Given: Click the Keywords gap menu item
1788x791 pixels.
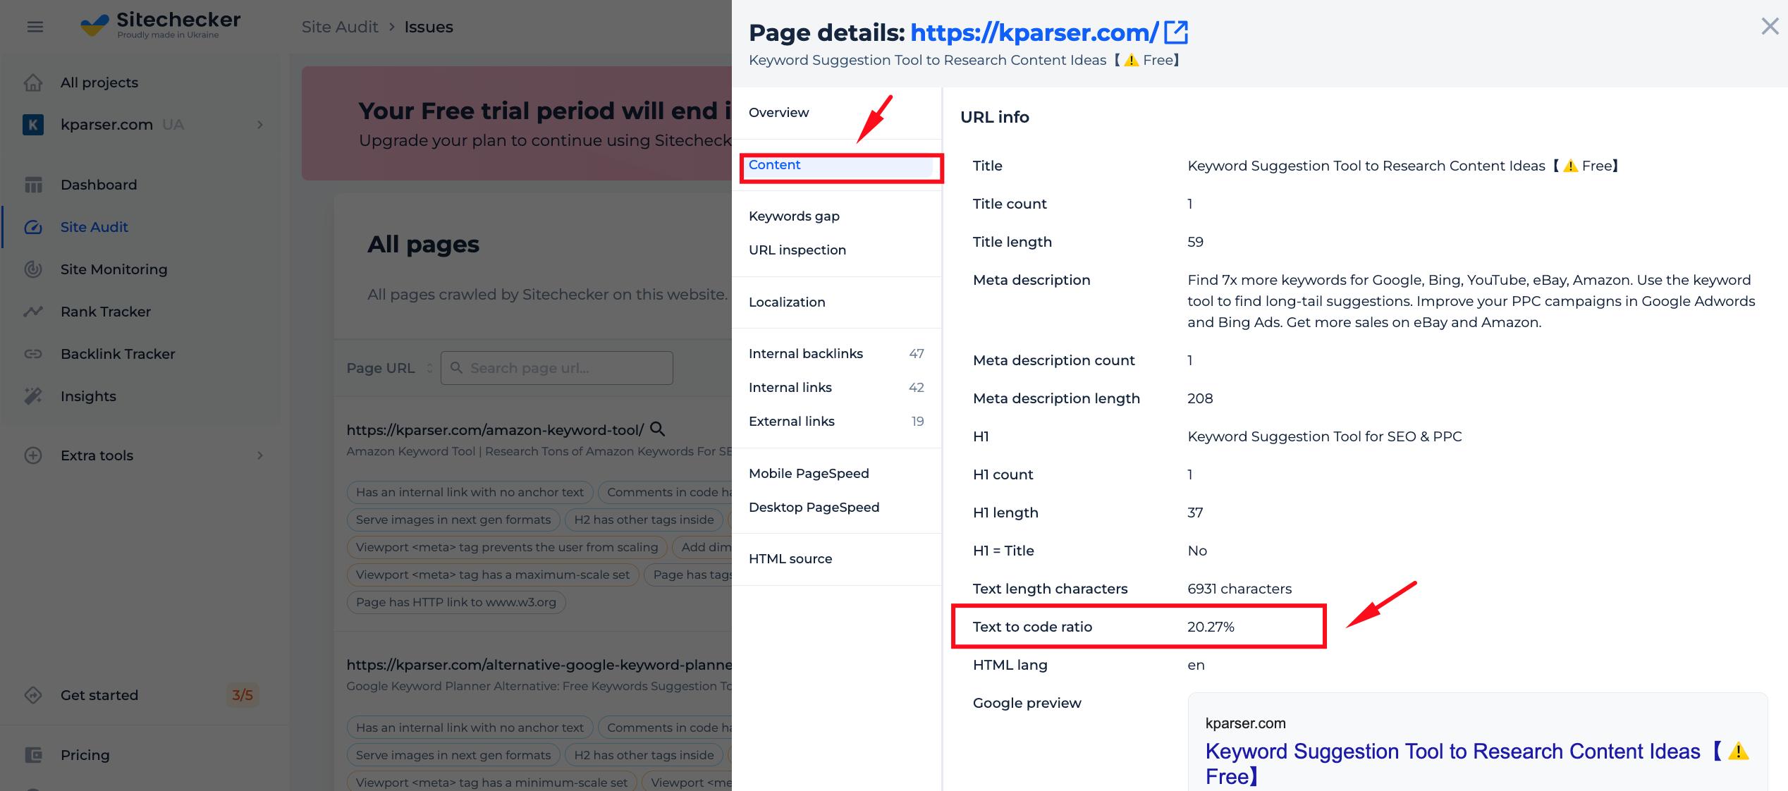Looking at the screenshot, I should pos(795,216).
